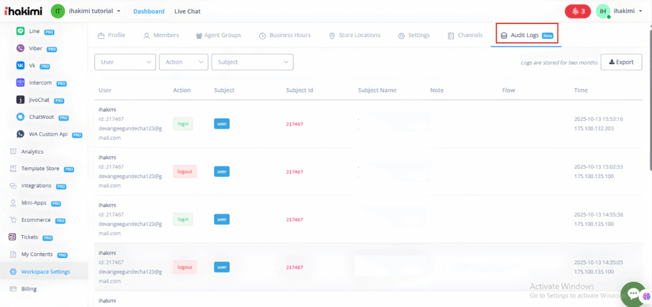Switch to the Business Hours tab

285,35
